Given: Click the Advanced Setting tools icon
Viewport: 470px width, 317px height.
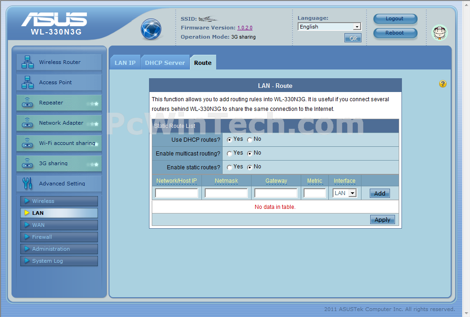Looking at the screenshot, I should click(27, 183).
